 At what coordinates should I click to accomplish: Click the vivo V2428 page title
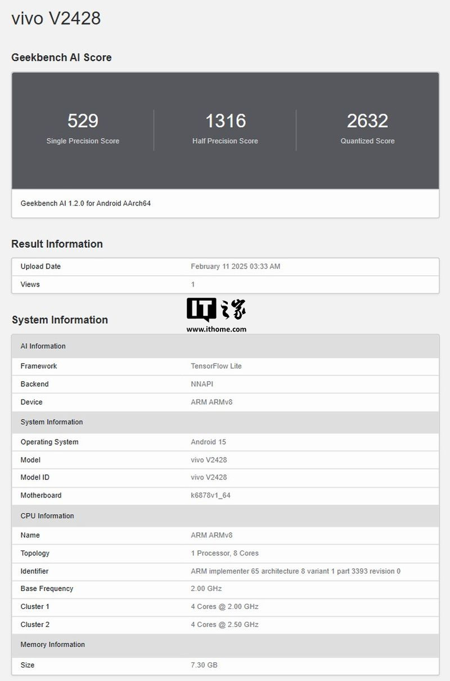coord(56,18)
